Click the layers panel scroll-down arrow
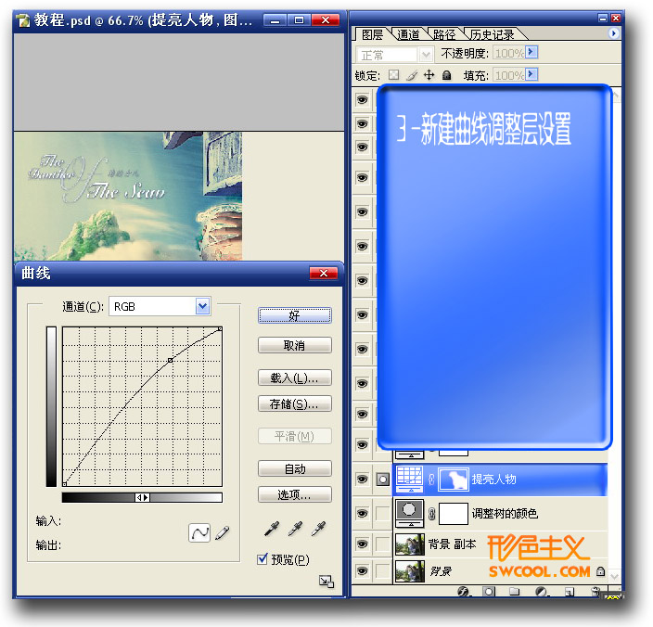The width and height of the screenshot is (653, 627). click(x=615, y=576)
